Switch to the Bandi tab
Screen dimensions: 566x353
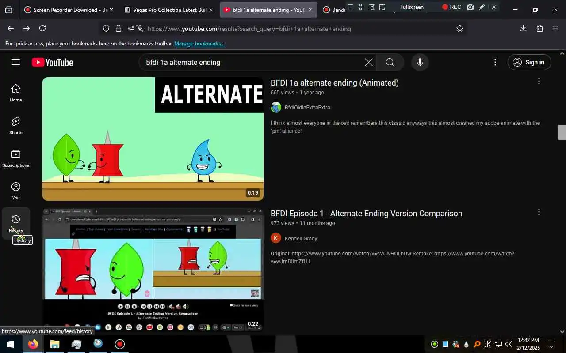(333, 10)
